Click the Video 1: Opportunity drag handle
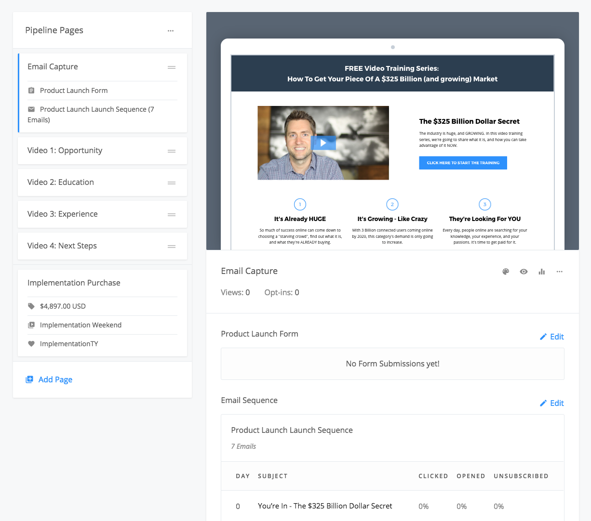Viewport: 591px width, 521px height. [x=171, y=151]
